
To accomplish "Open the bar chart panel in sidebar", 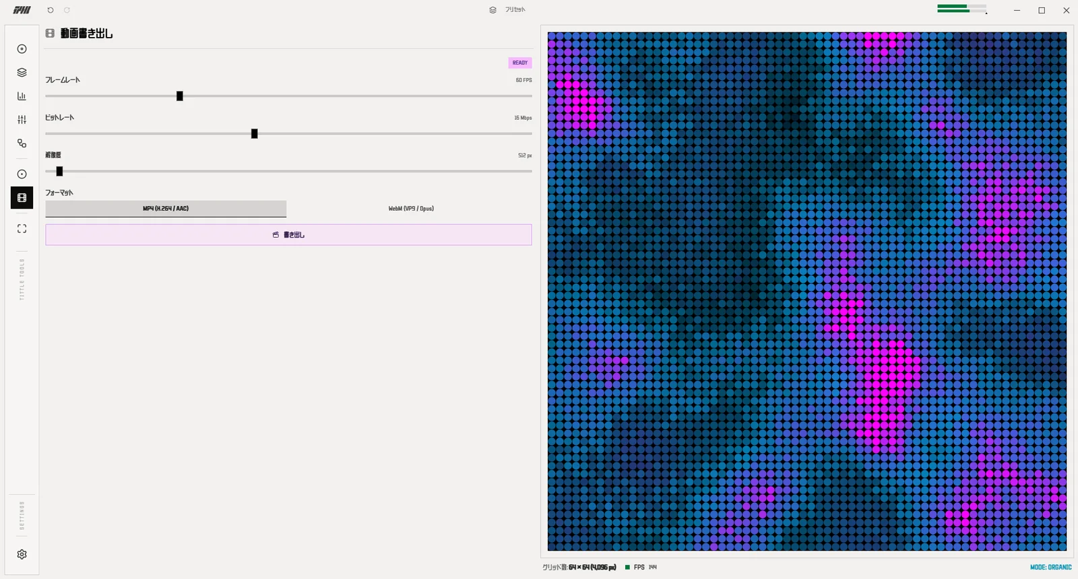I will point(22,96).
